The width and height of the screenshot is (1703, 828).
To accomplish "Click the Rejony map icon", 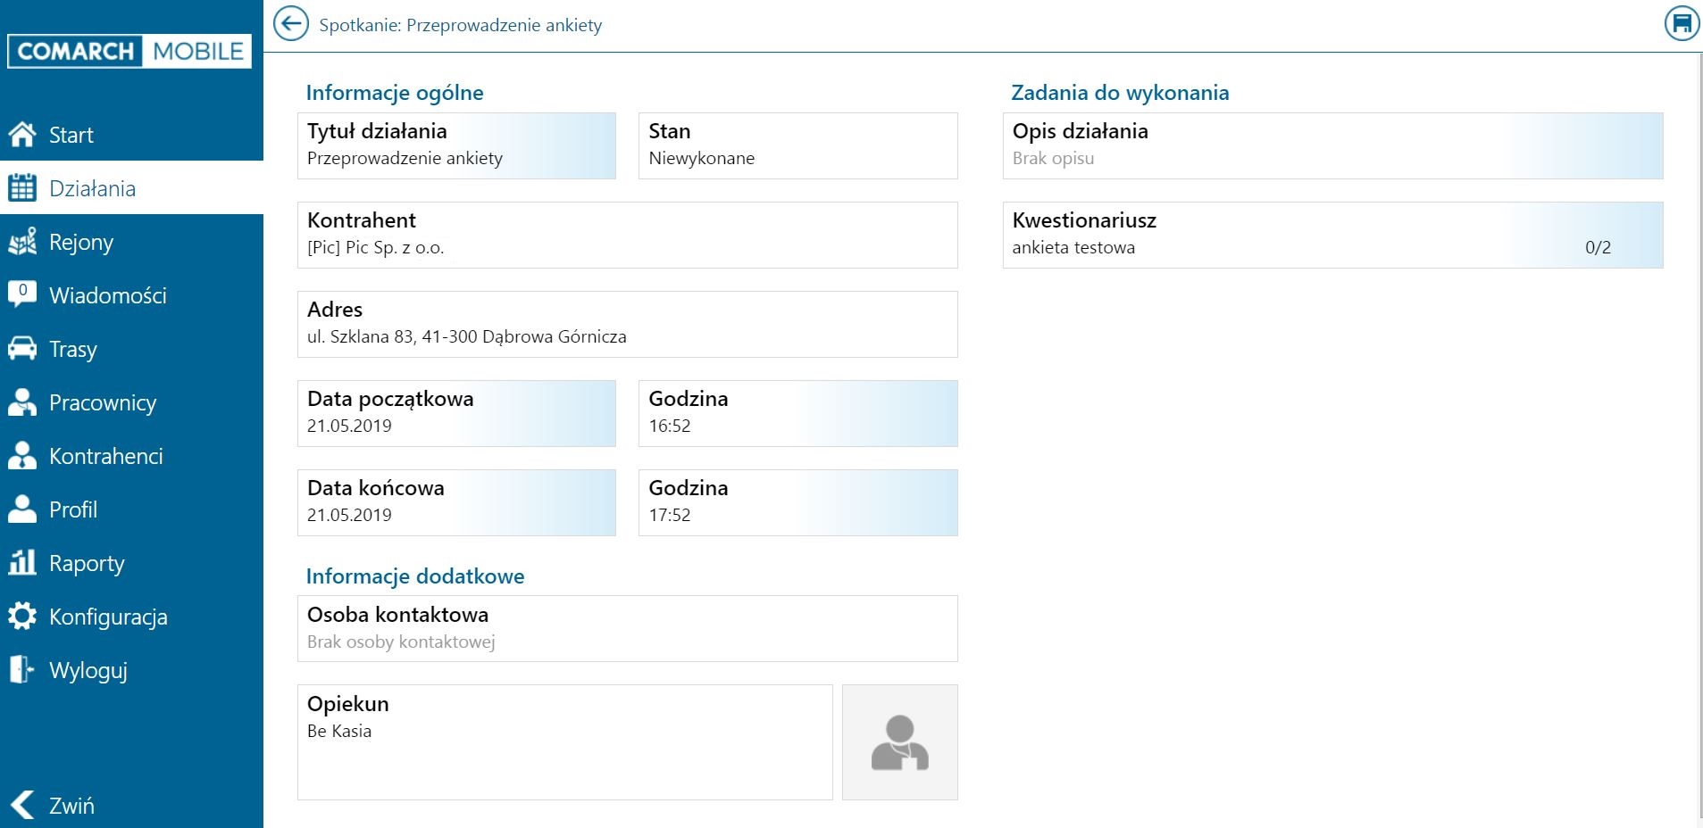I will pyautogui.click(x=22, y=242).
